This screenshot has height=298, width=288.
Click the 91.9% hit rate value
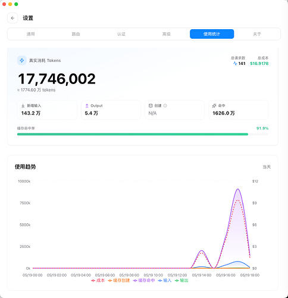tap(262, 128)
